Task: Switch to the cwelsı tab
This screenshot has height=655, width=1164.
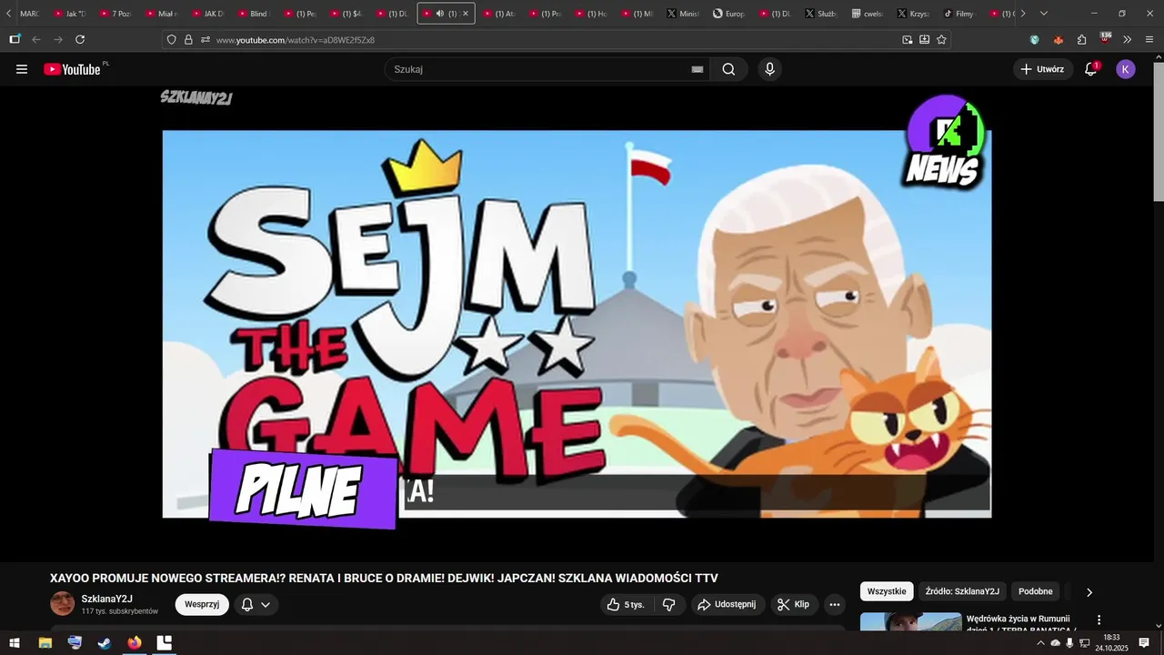Action: tap(868, 14)
